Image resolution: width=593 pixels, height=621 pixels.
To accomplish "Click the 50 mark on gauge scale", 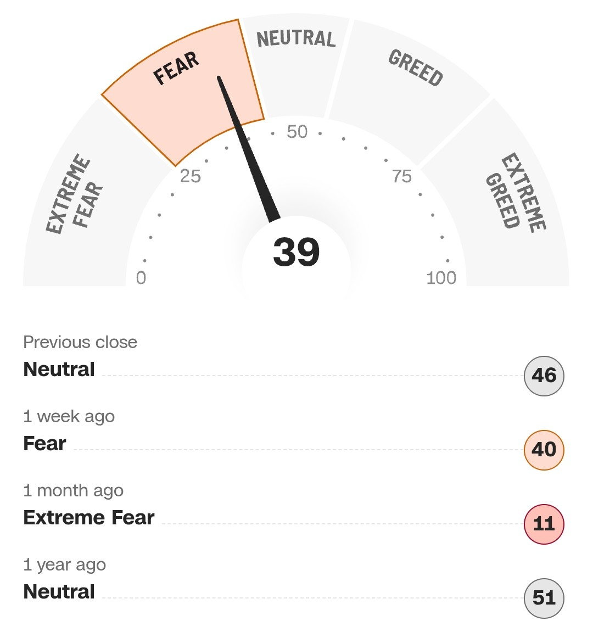I will pyautogui.click(x=297, y=132).
